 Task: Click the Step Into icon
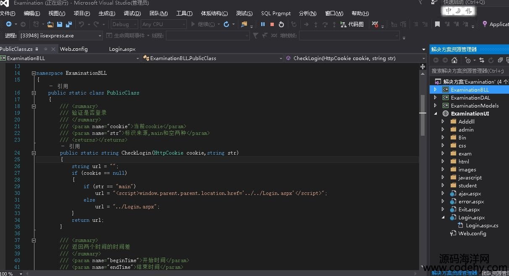[316, 24]
